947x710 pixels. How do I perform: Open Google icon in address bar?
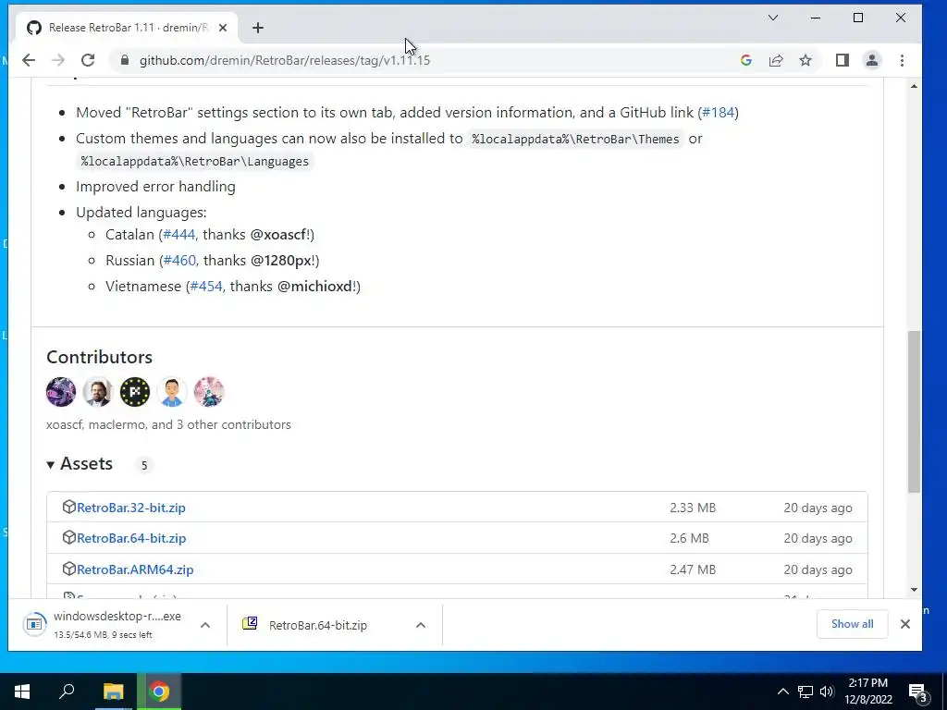746,60
